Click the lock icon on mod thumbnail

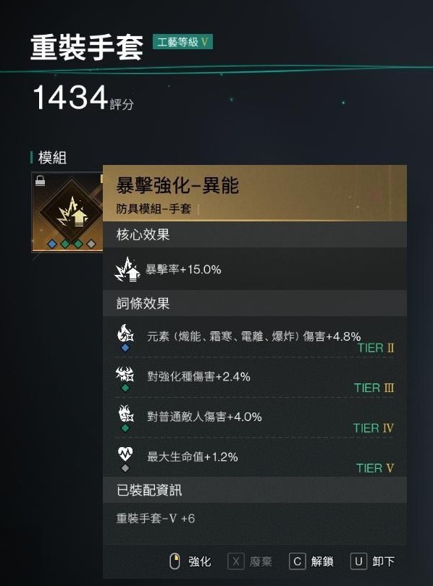(x=40, y=181)
